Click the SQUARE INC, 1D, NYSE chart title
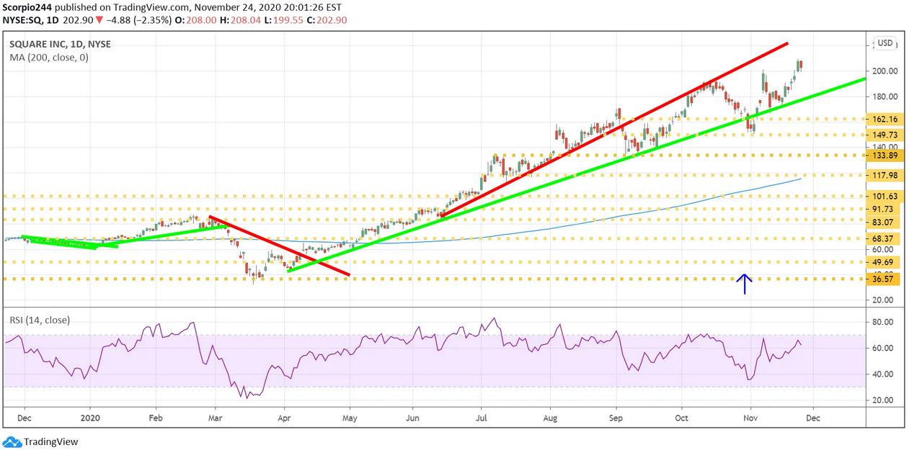The width and height of the screenshot is (909, 450). point(61,45)
